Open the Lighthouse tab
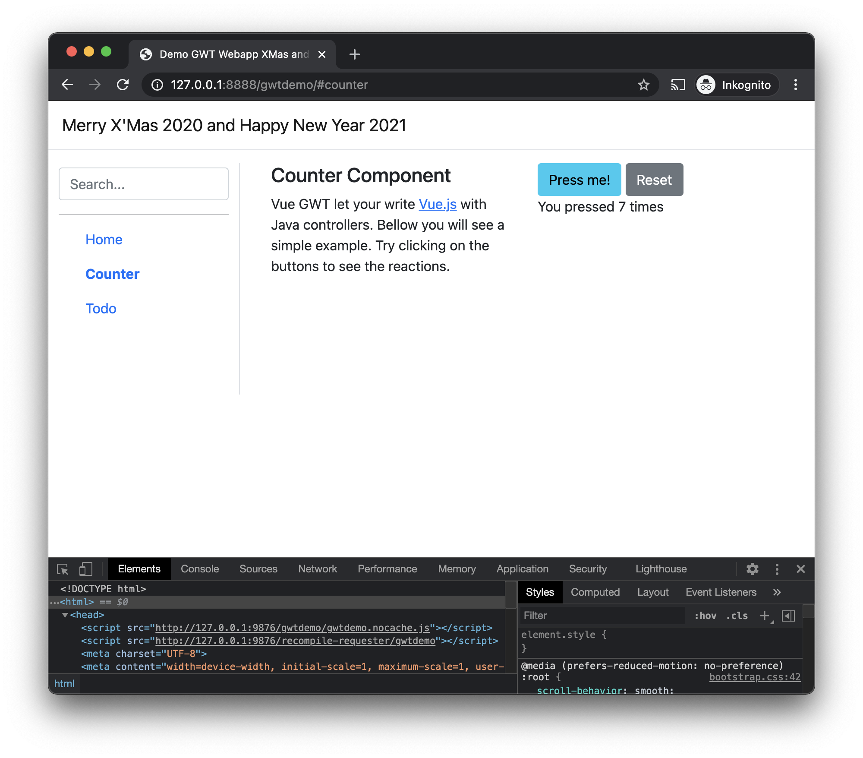 [x=661, y=569]
